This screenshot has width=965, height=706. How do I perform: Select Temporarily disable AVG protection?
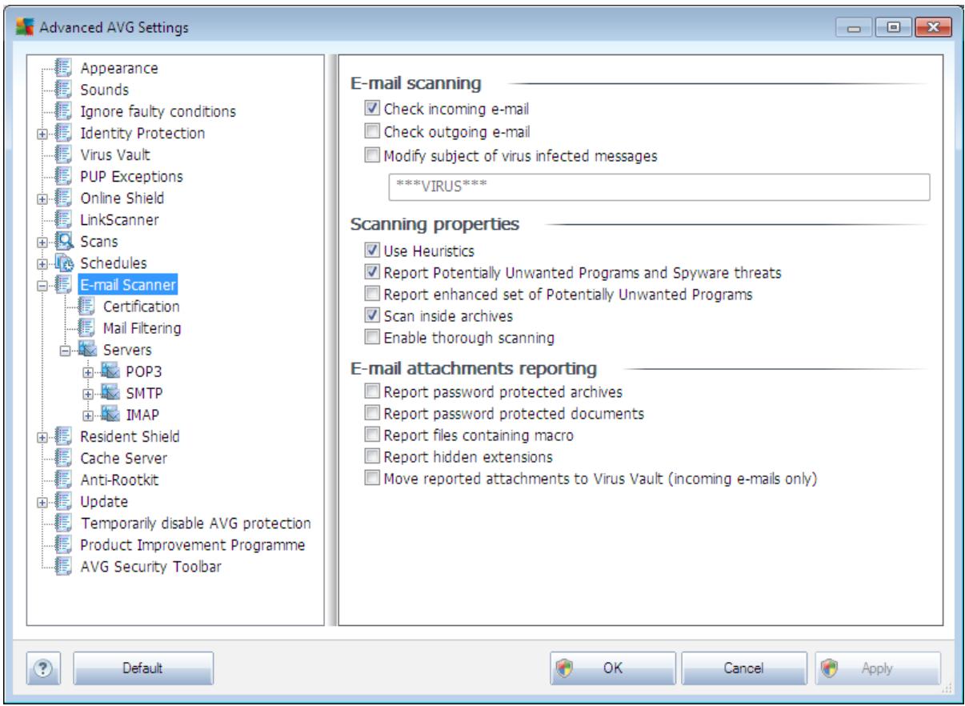click(195, 523)
